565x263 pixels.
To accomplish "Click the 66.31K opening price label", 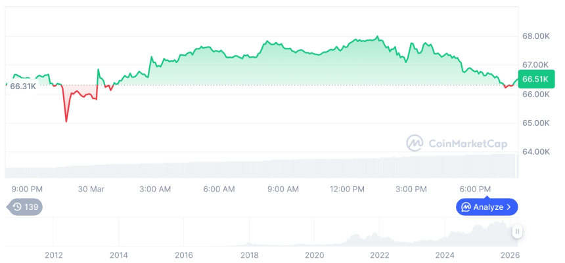I will pos(23,86).
